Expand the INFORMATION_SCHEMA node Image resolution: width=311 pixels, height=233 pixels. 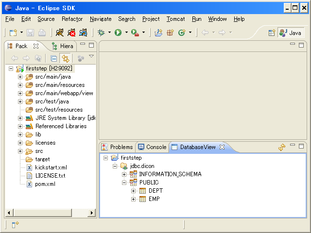(124, 174)
